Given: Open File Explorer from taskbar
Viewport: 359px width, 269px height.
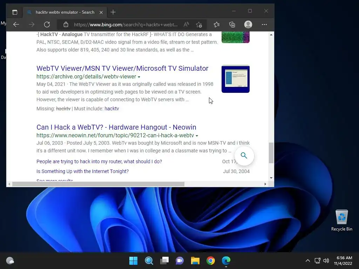Looking at the screenshot, I should click(195, 261).
